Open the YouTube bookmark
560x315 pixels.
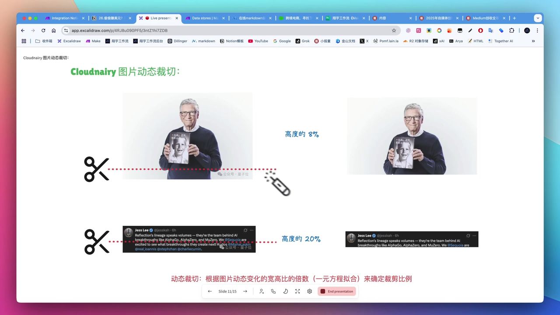pos(258,41)
